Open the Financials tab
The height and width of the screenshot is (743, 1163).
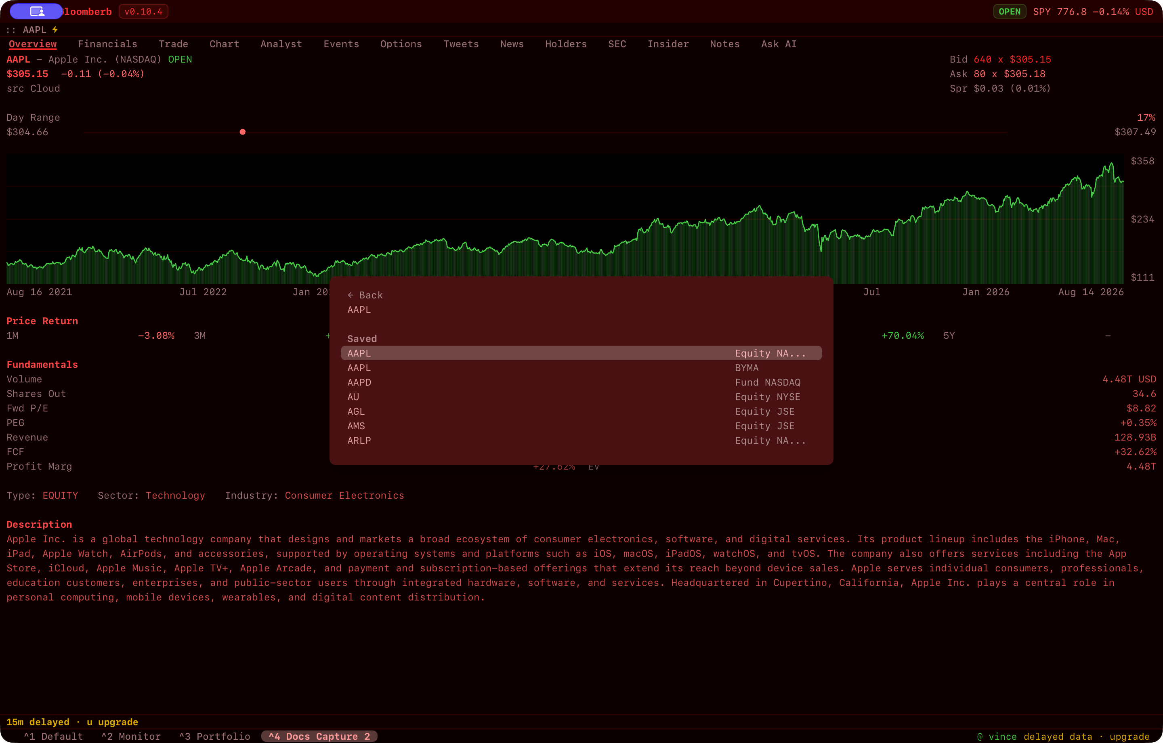point(108,44)
